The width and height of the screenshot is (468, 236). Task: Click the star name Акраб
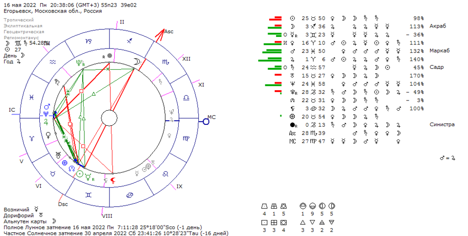438,26
